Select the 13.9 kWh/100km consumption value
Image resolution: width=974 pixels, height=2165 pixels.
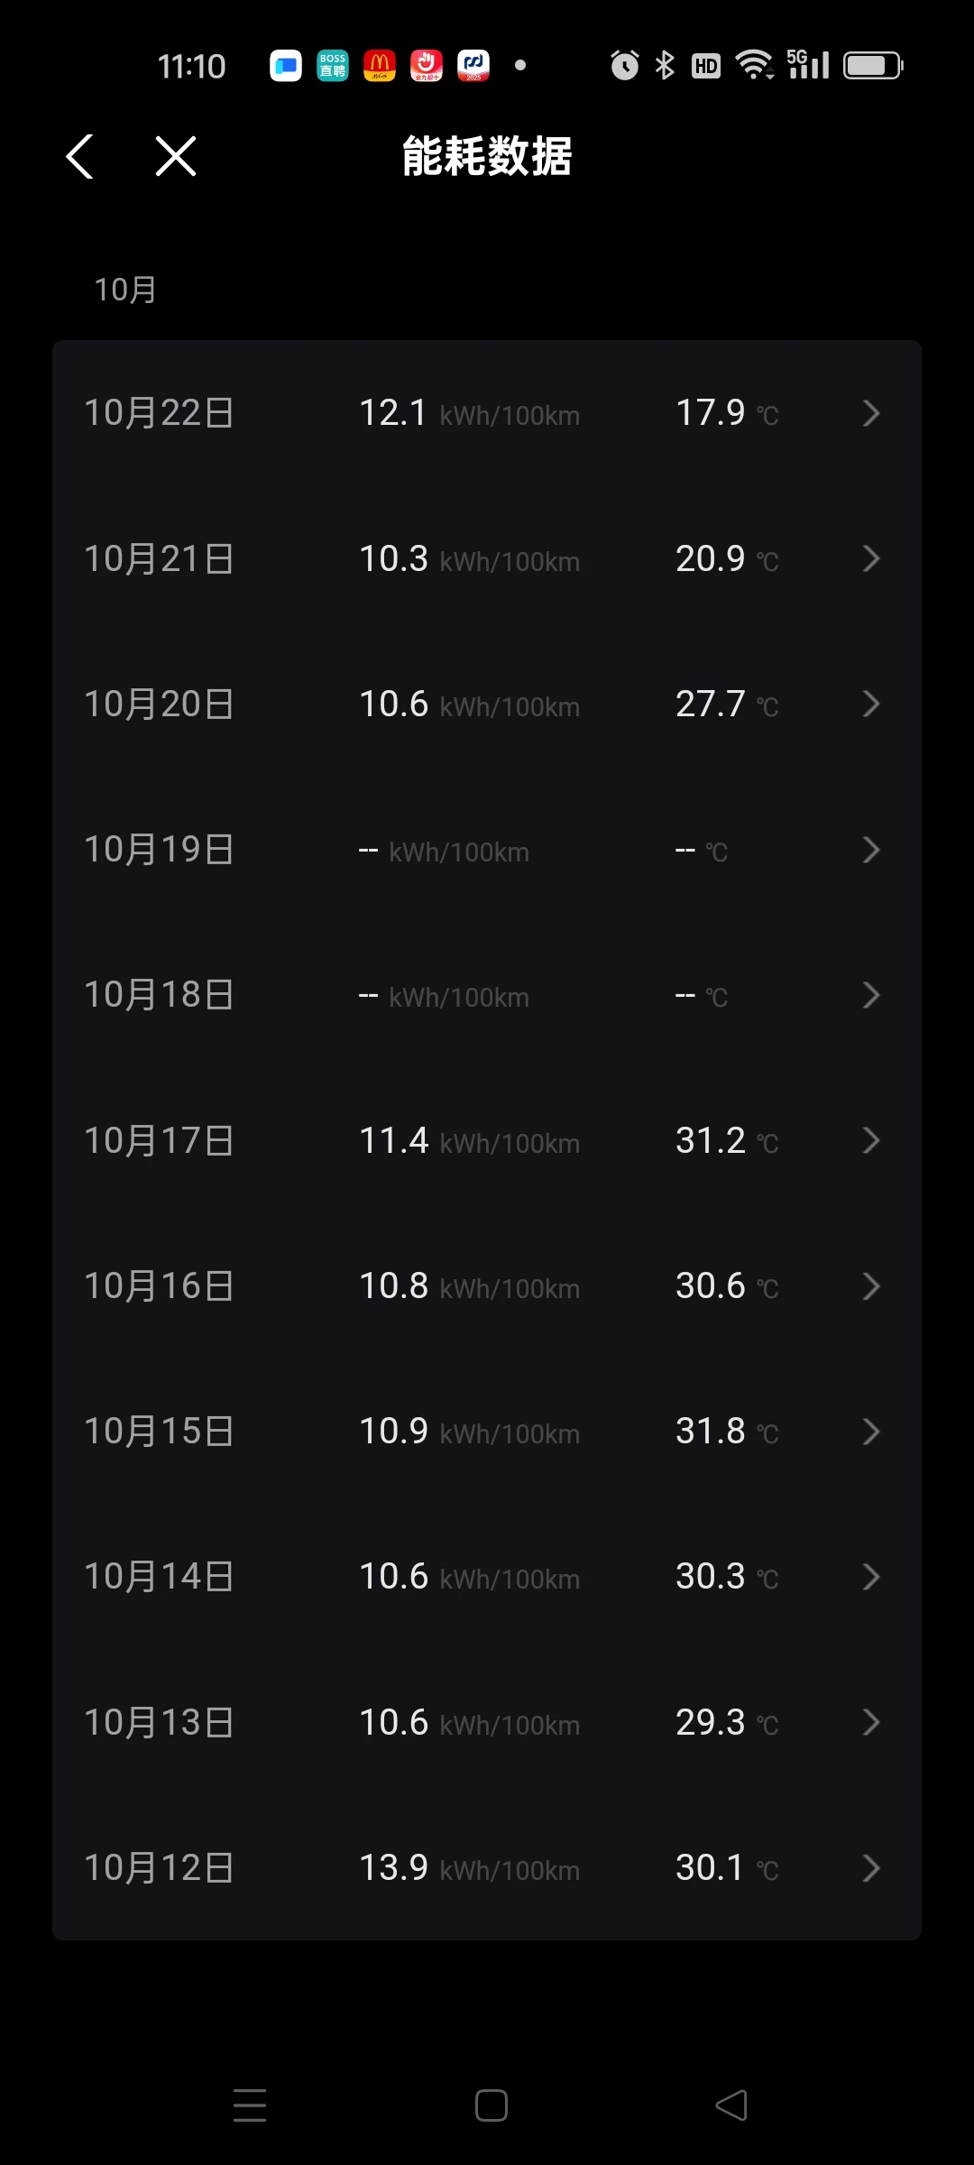468,1868
